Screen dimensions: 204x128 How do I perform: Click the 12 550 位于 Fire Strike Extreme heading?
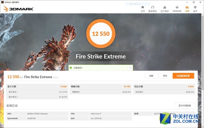point(33,77)
